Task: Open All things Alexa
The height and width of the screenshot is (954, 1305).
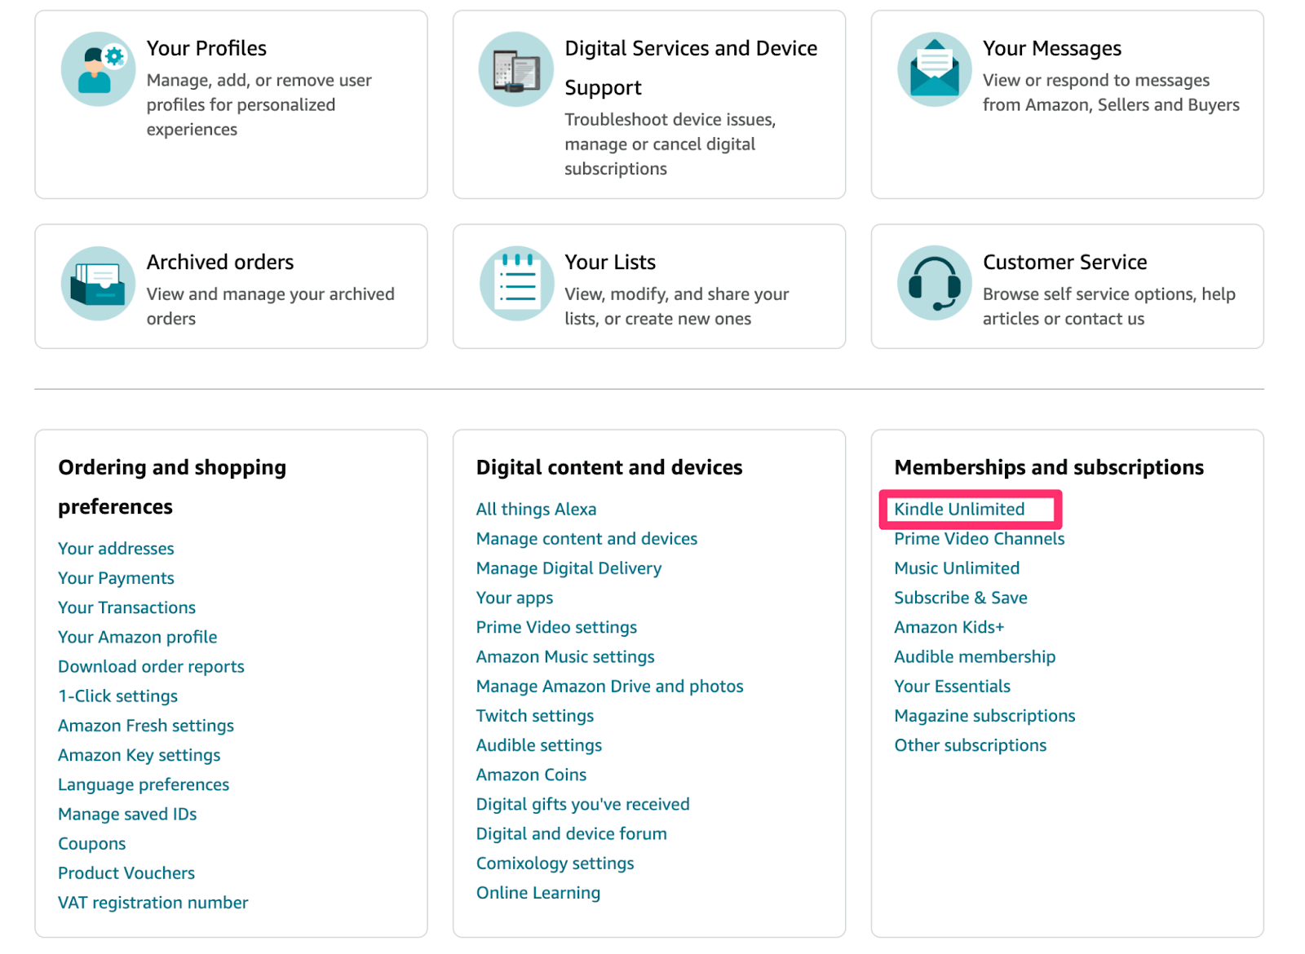Action: [x=536, y=509]
